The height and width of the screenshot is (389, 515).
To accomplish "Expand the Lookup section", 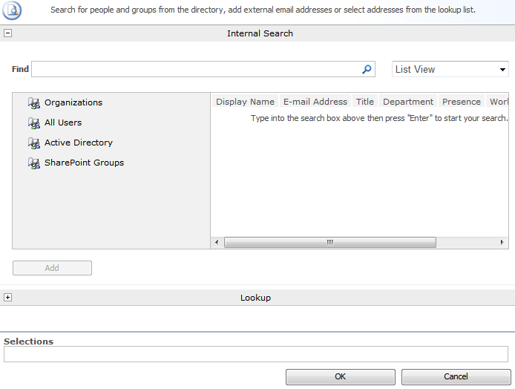I will point(7,298).
